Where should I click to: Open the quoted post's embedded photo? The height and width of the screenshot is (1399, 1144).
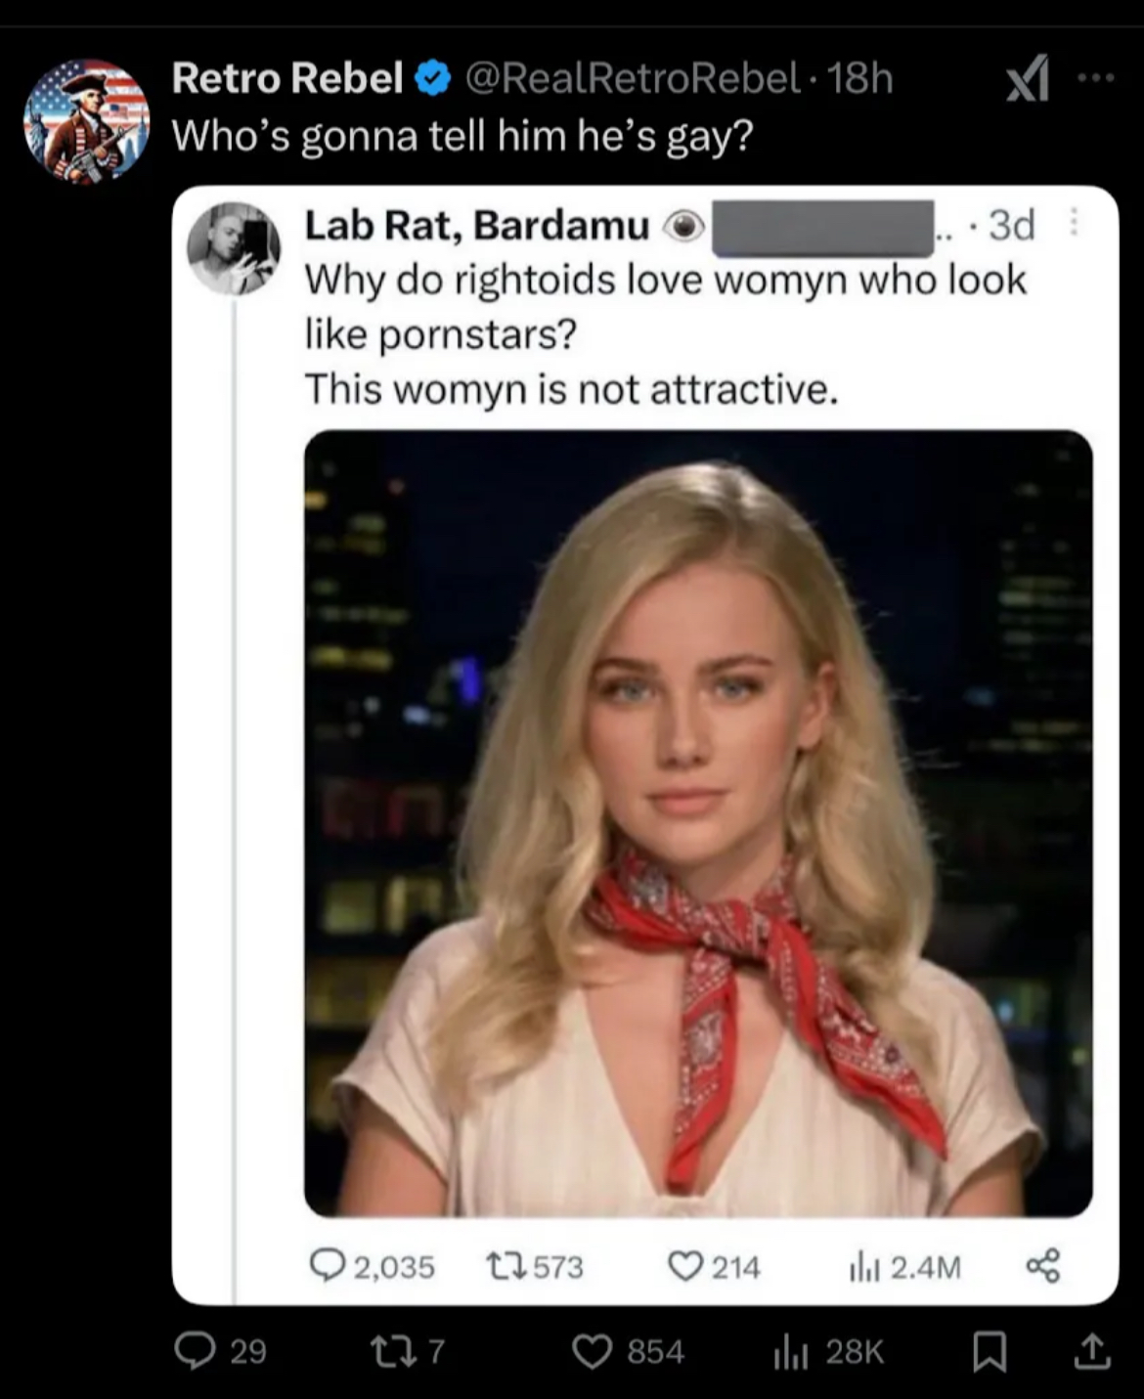(698, 823)
